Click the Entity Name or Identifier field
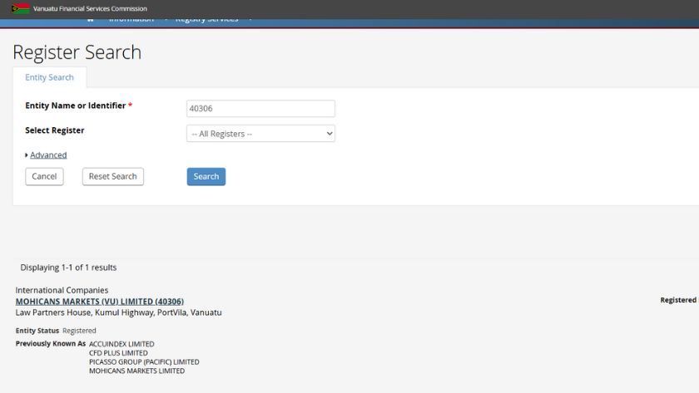Image resolution: width=699 pixels, height=393 pixels. tap(260, 108)
